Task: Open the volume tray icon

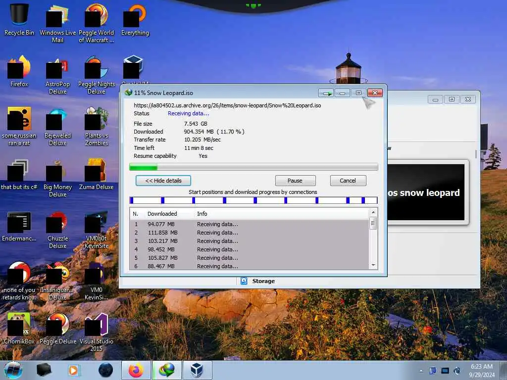Action: tap(457, 371)
